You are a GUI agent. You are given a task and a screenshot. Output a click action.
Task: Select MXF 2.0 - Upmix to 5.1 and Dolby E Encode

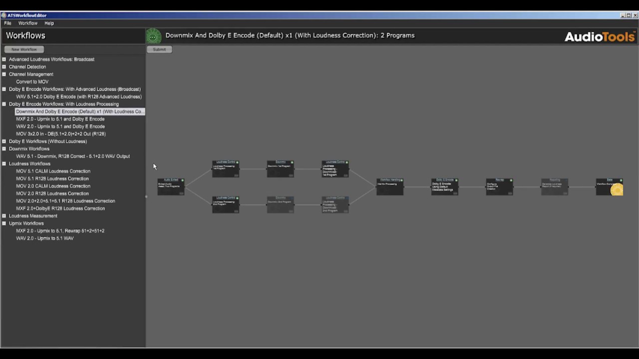click(x=60, y=119)
